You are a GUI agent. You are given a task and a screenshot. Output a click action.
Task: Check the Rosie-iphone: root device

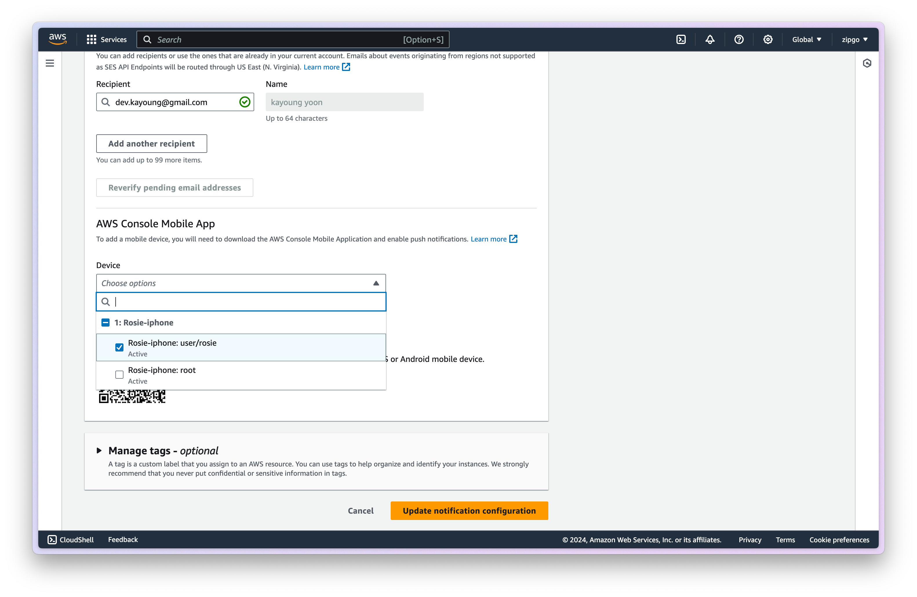click(x=119, y=375)
